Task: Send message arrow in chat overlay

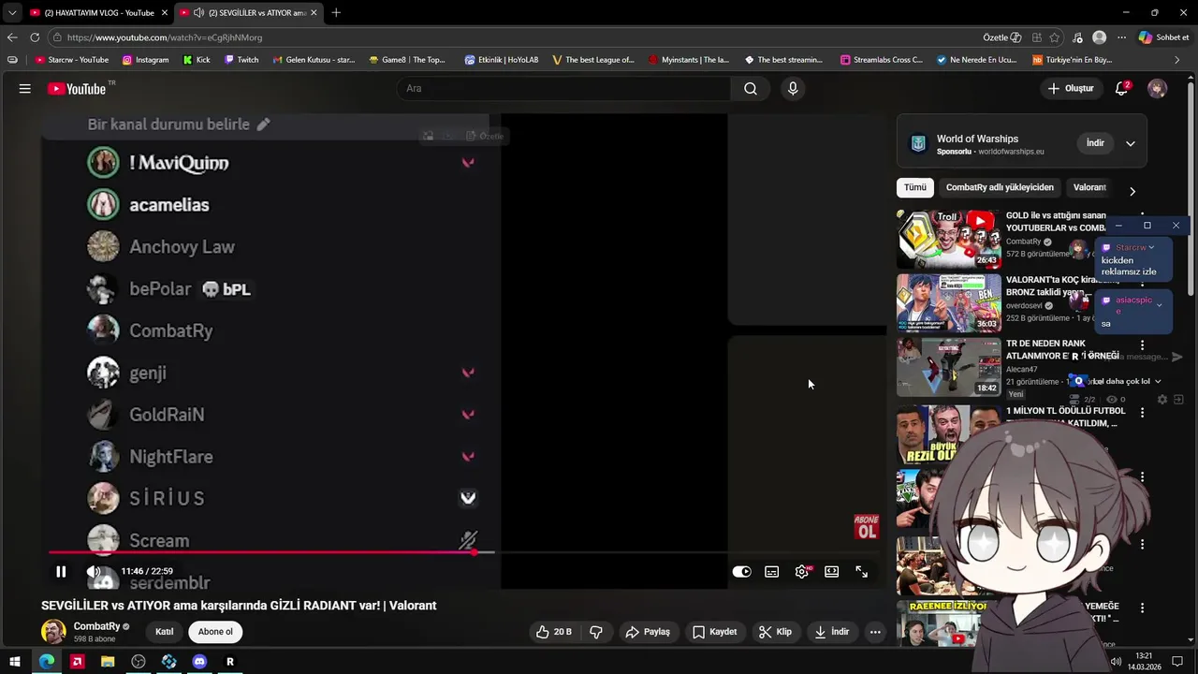Action: [1177, 357]
